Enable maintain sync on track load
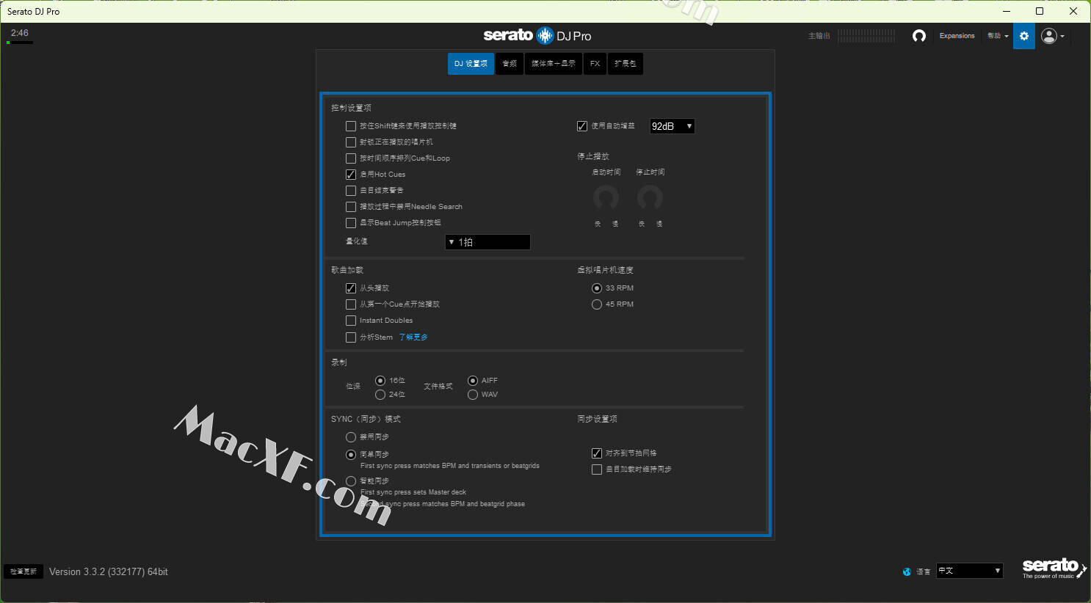This screenshot has height=603, width=1091. [597, 469]
